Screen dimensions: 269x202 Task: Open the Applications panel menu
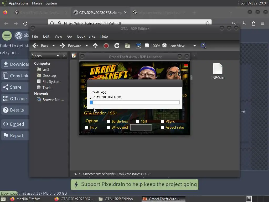(x=19, y=3)
